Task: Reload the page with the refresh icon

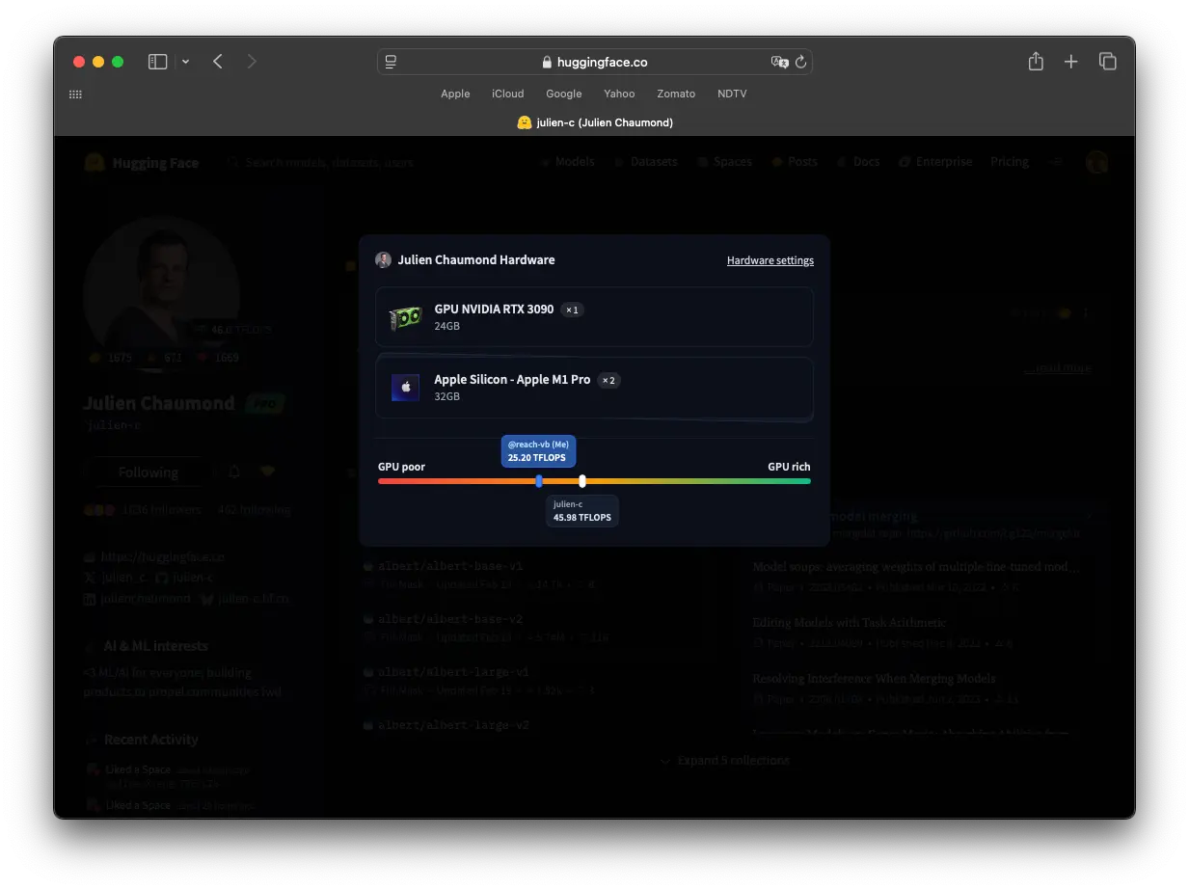Action: (800, 62)
